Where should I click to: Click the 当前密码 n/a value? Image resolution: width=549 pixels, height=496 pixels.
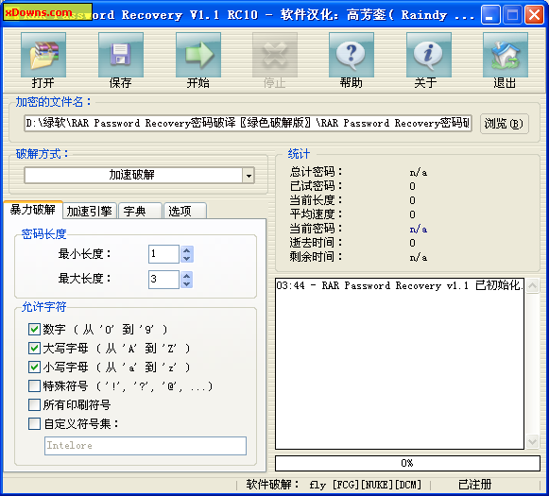tap(418, 229)
